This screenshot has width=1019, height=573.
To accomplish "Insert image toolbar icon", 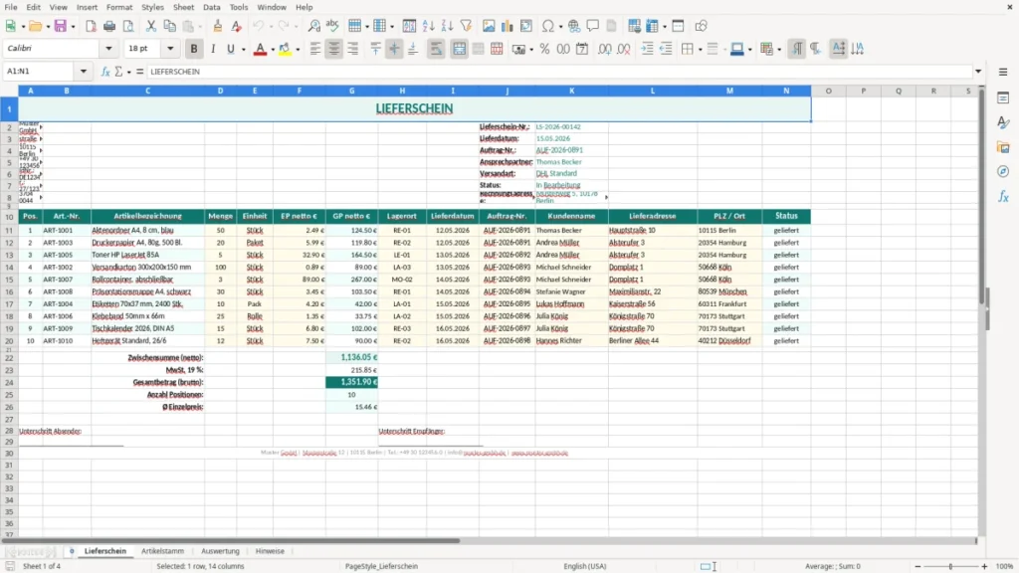I will pos(489,26).
